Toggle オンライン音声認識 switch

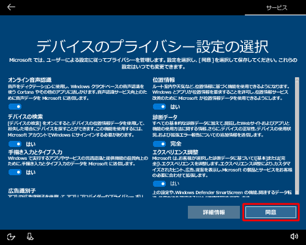[15, 107]
